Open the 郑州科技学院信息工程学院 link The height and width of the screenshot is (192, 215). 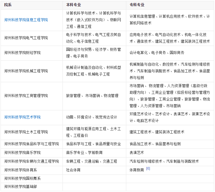pos(26,20)
